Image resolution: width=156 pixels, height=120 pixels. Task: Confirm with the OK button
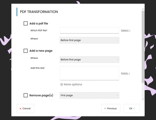[132, 108]
